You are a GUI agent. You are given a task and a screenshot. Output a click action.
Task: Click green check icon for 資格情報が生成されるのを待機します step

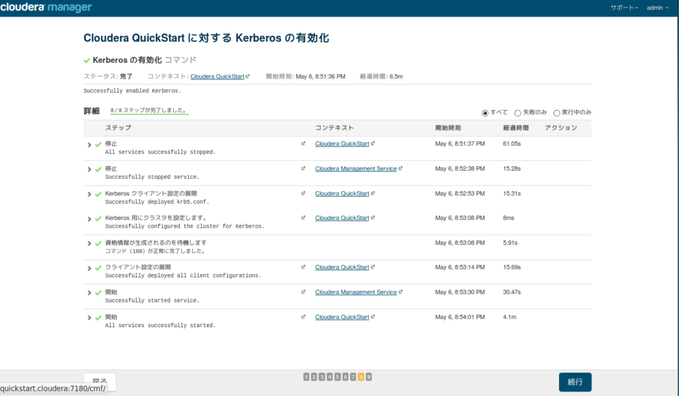tap(98, 244)
